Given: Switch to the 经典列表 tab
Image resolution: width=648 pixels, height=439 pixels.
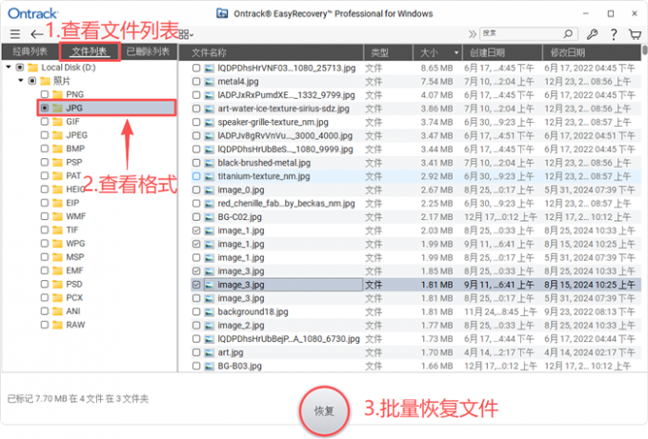Looking at the screenshot, I should 30,51.
